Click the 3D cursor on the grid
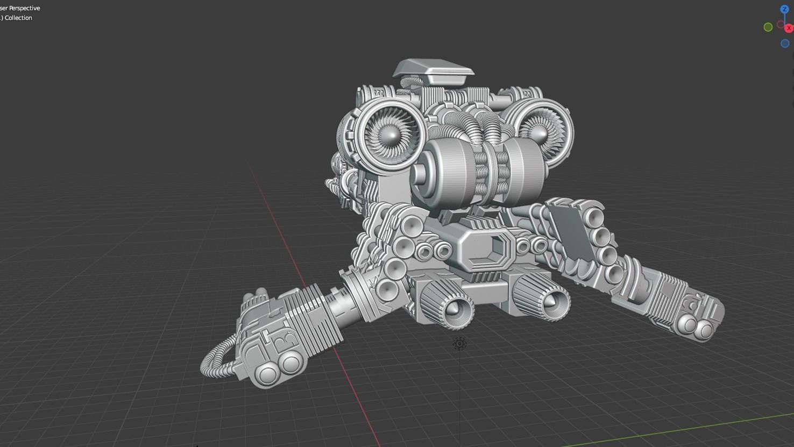 coord(459,344)
